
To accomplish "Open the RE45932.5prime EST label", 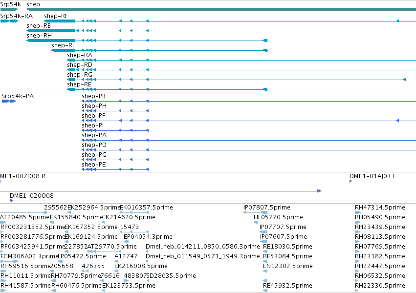I will [287, 286].
